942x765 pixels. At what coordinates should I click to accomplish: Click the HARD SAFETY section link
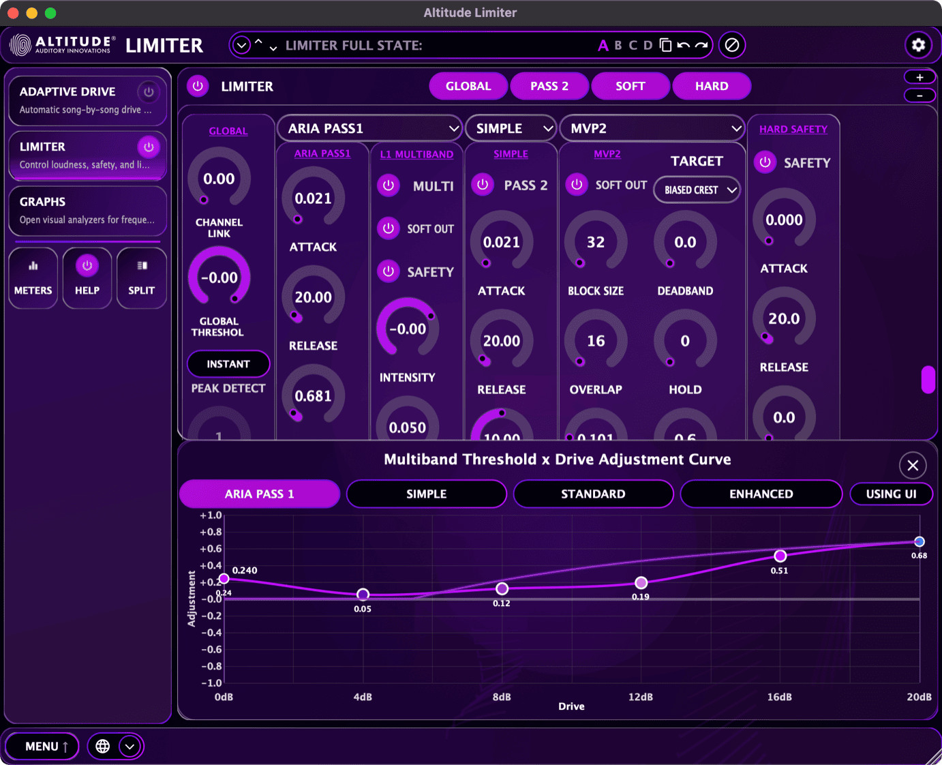[x=793, y=129]
